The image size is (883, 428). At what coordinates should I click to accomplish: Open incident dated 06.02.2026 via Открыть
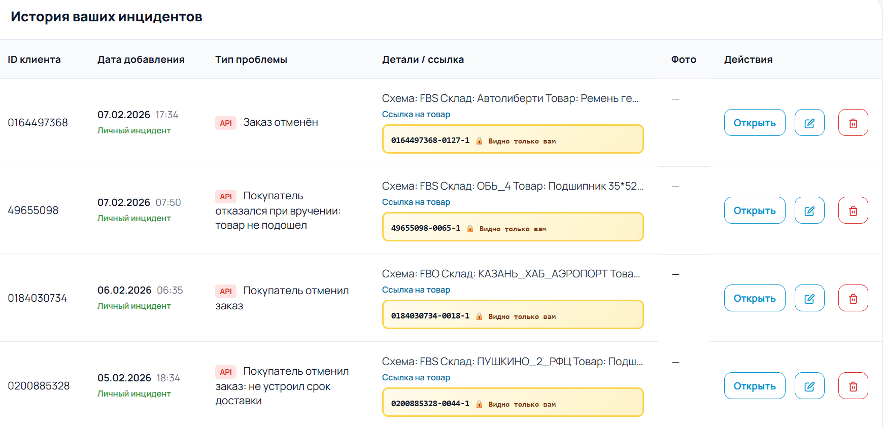tap(755, 298)
